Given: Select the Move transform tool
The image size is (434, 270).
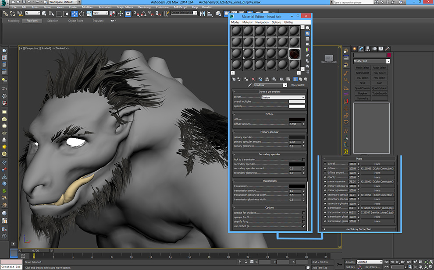Looking at the screenshot, I should [75, 14].
